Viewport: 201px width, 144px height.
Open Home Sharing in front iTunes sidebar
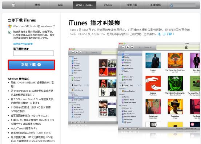(128, 91)
